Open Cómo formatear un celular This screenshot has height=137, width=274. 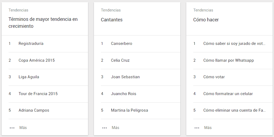(x=228, y=94)
